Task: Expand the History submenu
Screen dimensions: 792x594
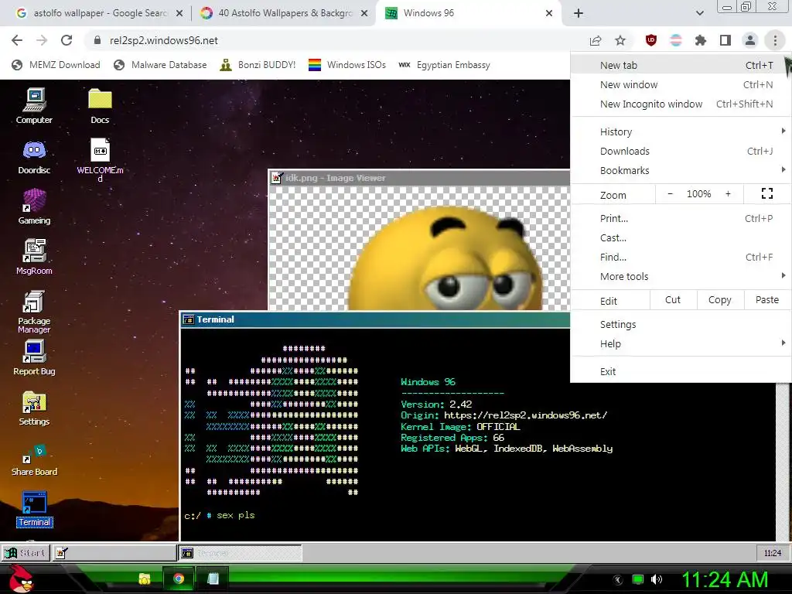Action: coord(681,131)
